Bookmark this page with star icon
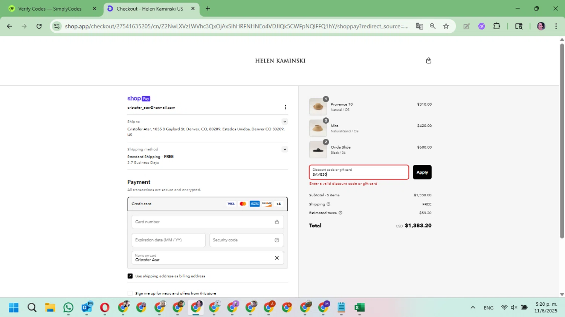The width and height of the screenshot is (565, 317). 446,26
